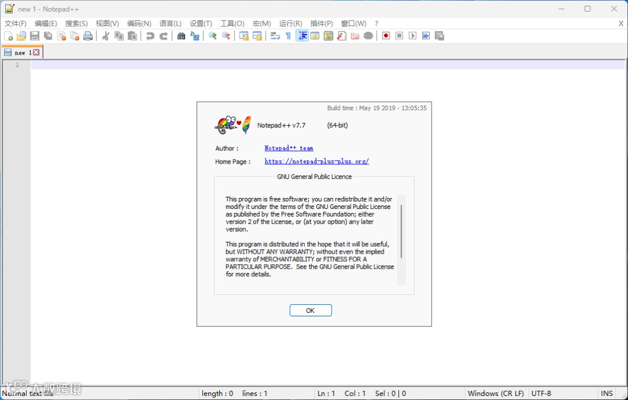The width and height of the screenshot is (628, 400).
Task: Open the 宏(M) menu
Action: pyautogui.click(x=262, y=24)
